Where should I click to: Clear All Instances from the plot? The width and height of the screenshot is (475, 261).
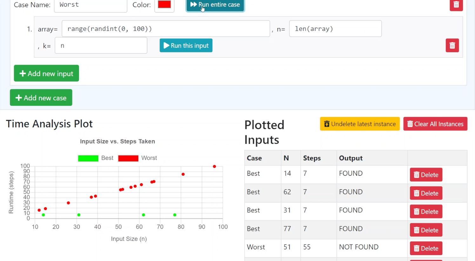[435, 124]
